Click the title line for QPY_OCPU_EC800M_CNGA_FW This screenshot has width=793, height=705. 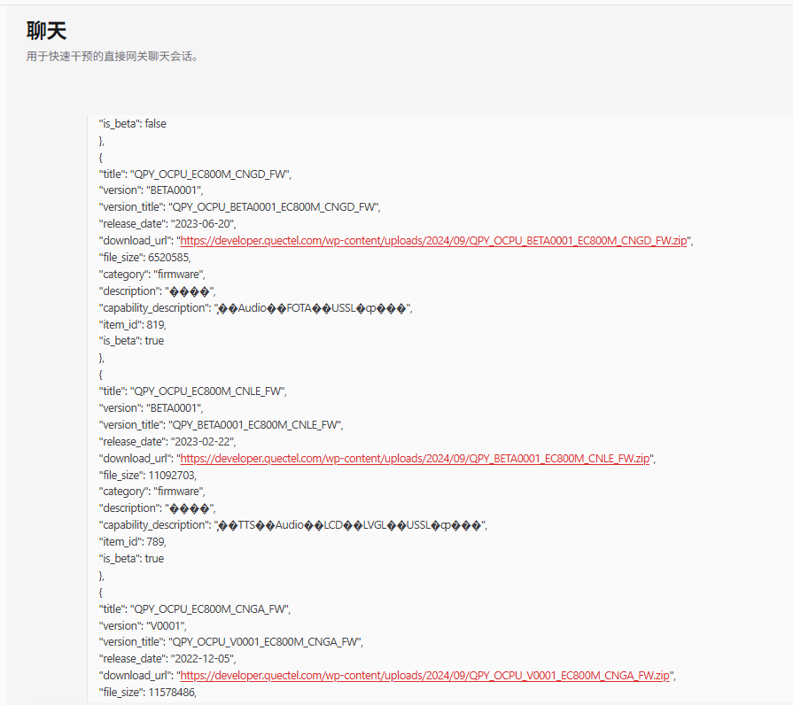194,609
